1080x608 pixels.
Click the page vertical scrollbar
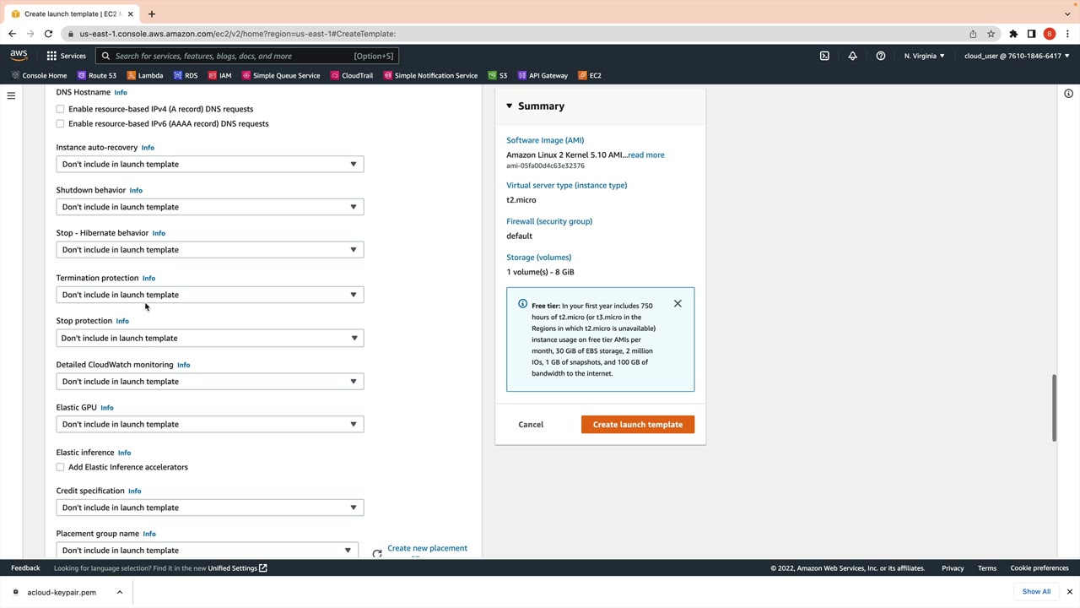coord(1054,407)
